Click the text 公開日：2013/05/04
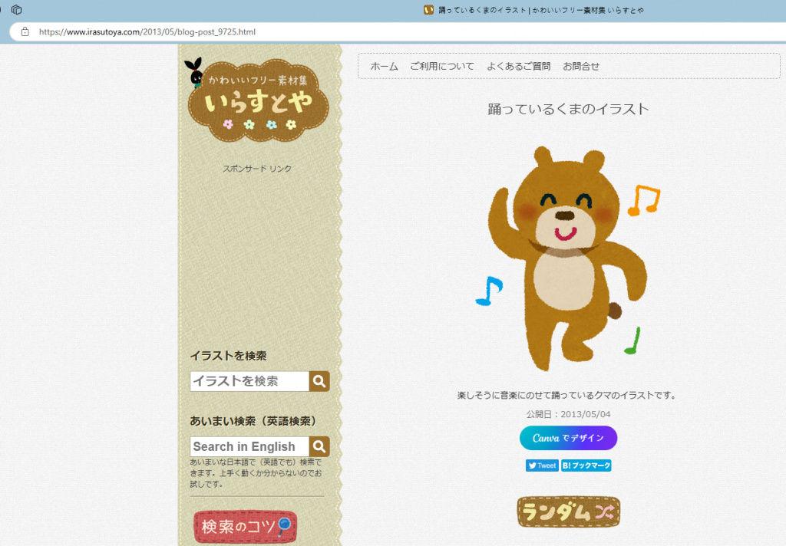The height and width of the screenshot is (546, 786). pyautogui.click(x=569, y=414)
